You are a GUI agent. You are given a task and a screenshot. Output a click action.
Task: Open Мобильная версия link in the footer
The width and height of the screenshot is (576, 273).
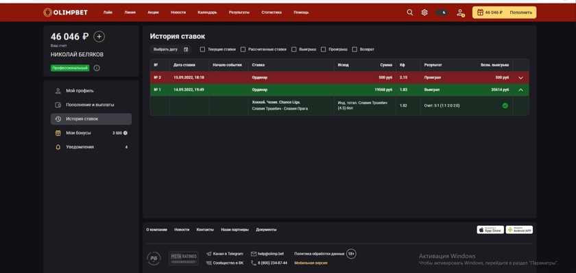(x=311, y=263)
